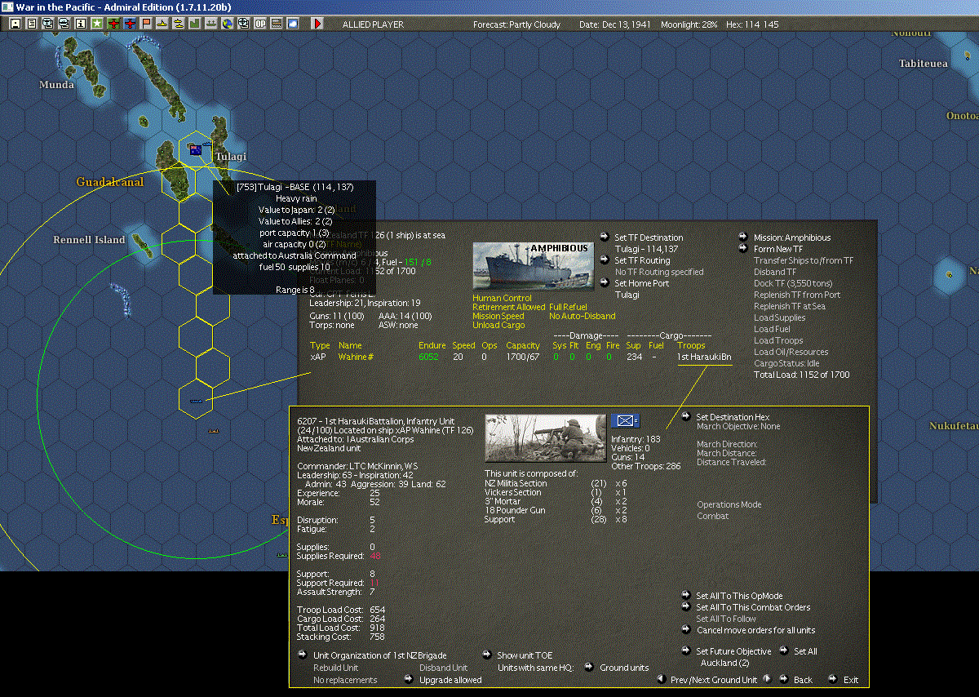Select the task force marker on map
This screenshot has height=697, width=979.
[x=196, y=401]
